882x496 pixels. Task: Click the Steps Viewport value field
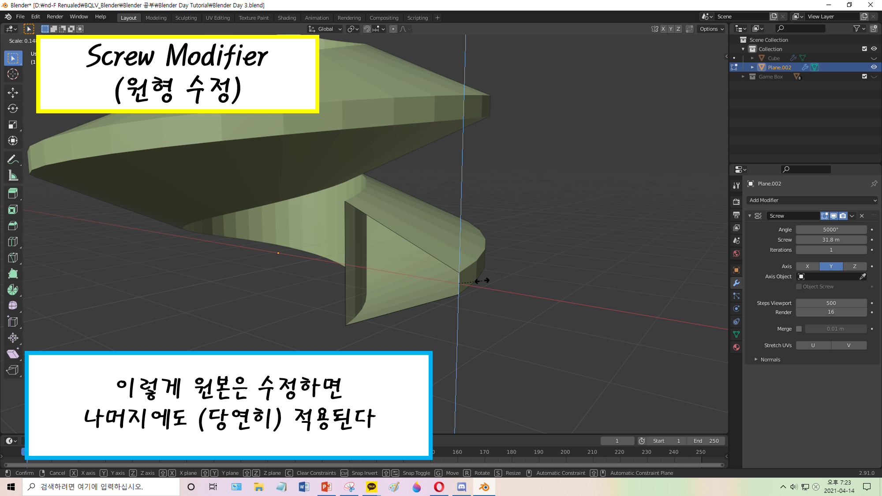pyautogui.click(x=831, y=303)
